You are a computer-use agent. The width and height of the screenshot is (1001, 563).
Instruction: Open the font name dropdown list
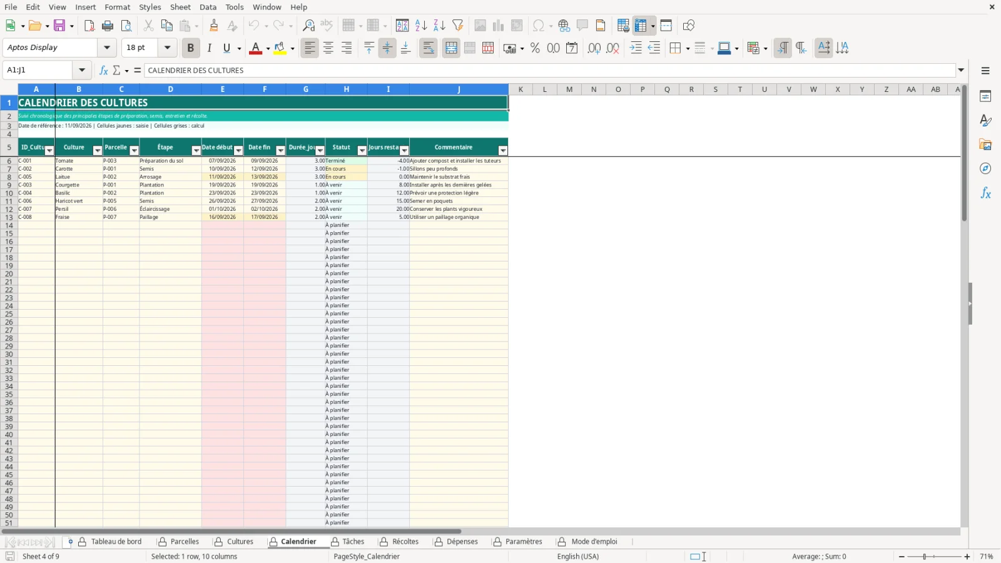[107, 48]
